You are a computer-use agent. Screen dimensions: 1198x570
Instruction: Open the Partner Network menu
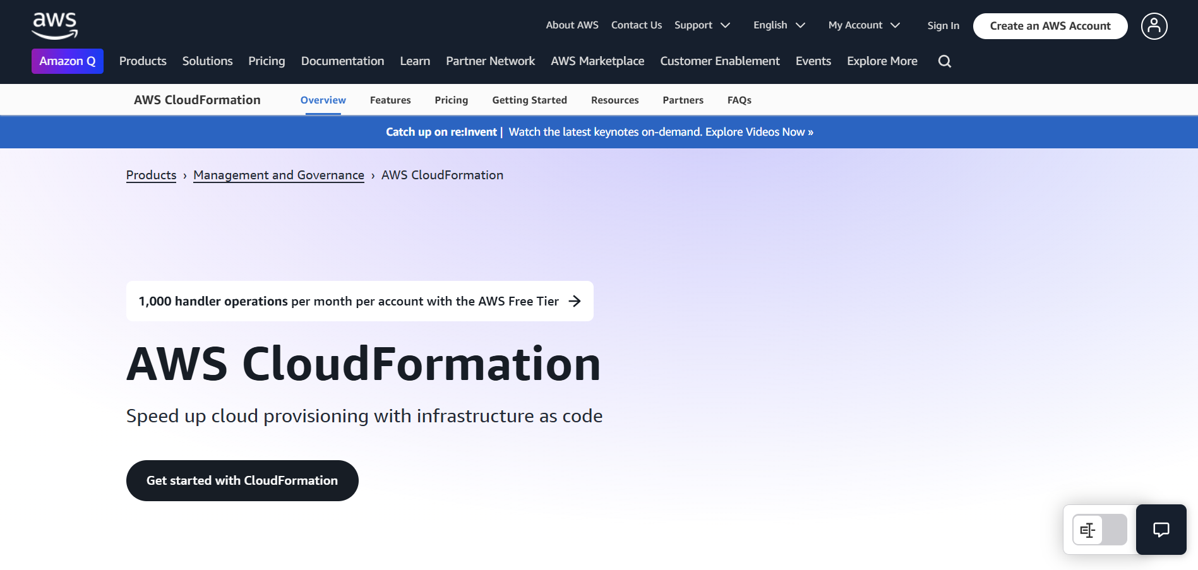pos(490,61)
